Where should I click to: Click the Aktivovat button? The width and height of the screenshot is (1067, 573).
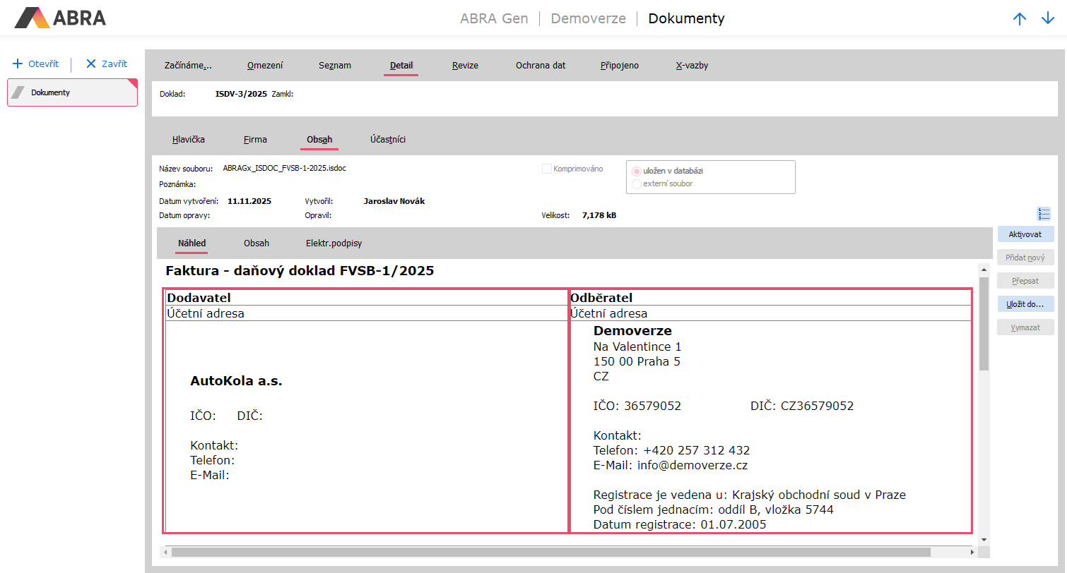click(1026, 234)
